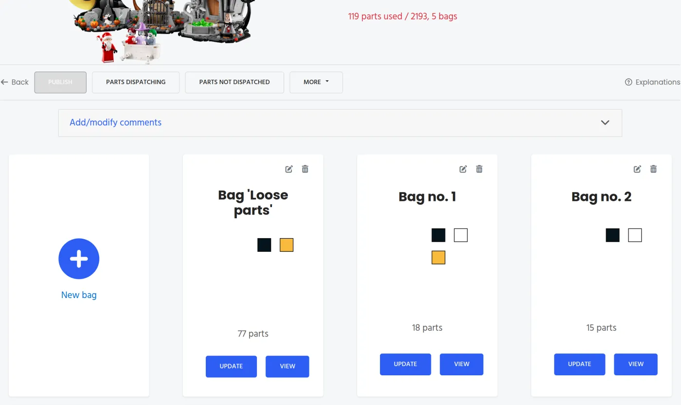Click the 'Bag no. 1' title

pyautogui.click(x=427, y=197)
